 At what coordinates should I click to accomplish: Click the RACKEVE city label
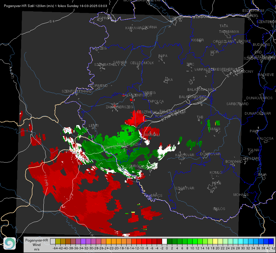click(266, 75)
